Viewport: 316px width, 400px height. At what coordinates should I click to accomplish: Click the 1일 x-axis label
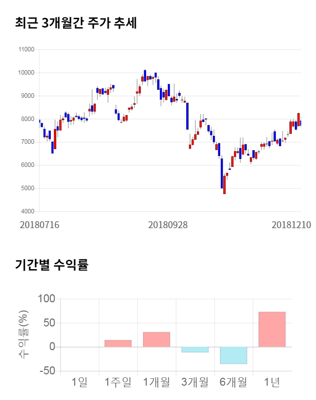[x=79, y=382]
